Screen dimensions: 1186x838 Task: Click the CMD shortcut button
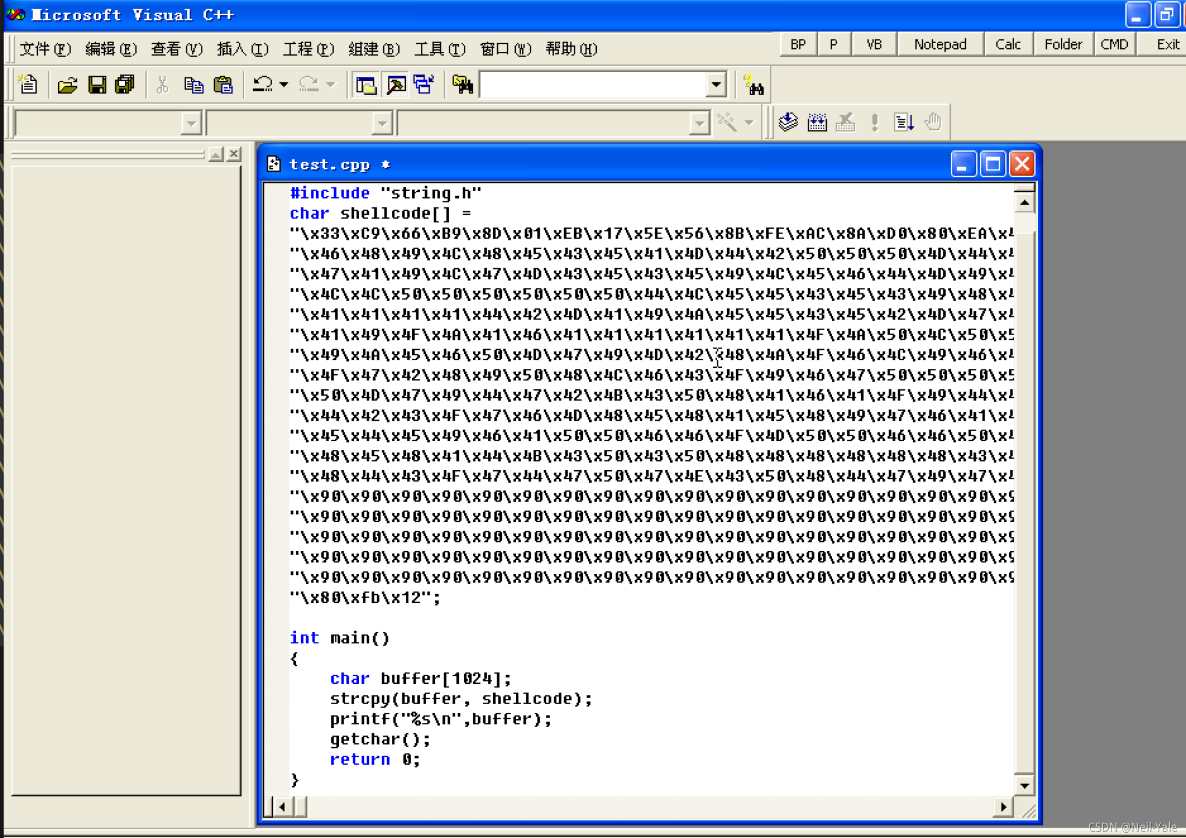(1114, 44)
